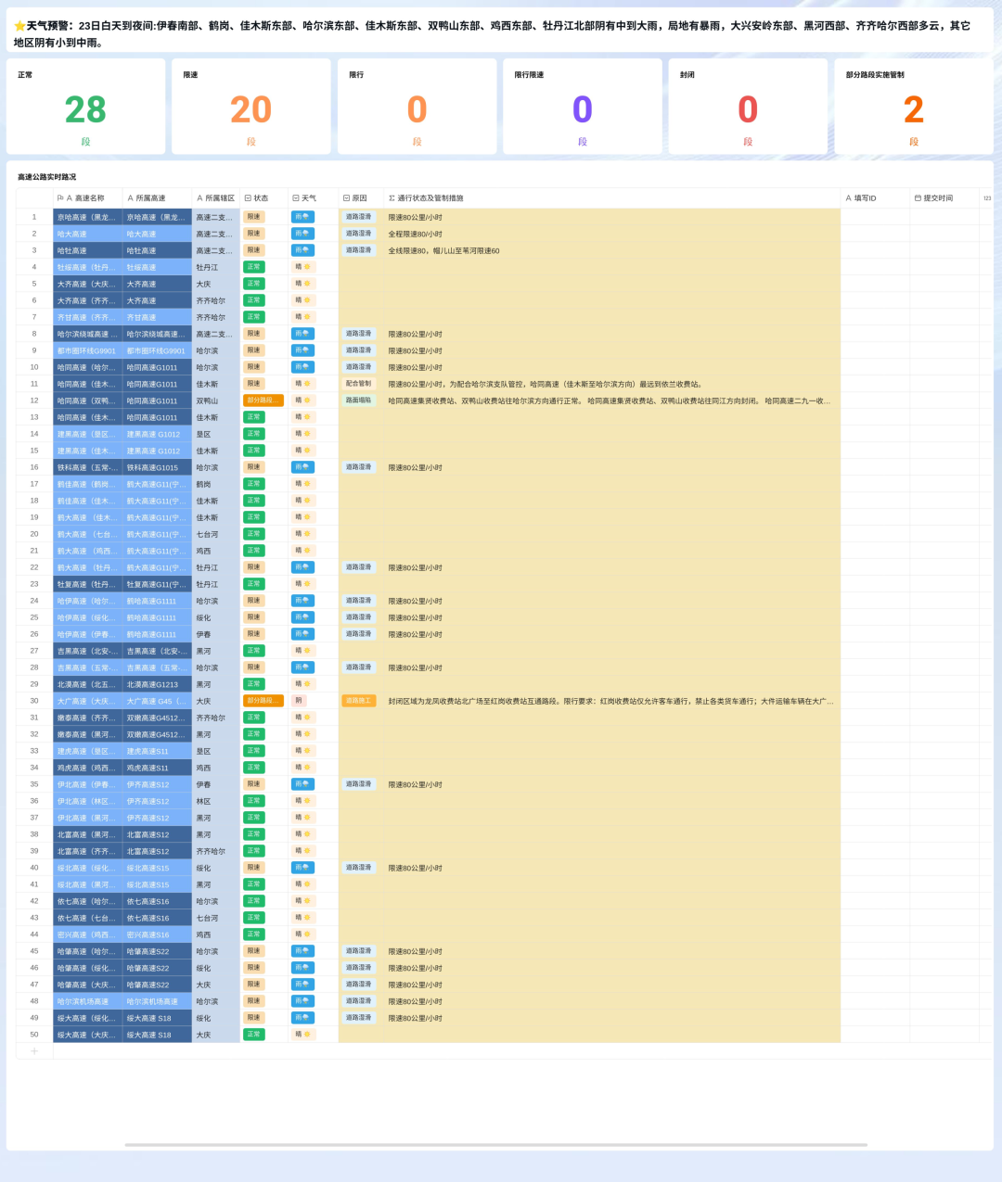
Task: Open the 限速 20 段 summary card
Action: click(250, 107)
